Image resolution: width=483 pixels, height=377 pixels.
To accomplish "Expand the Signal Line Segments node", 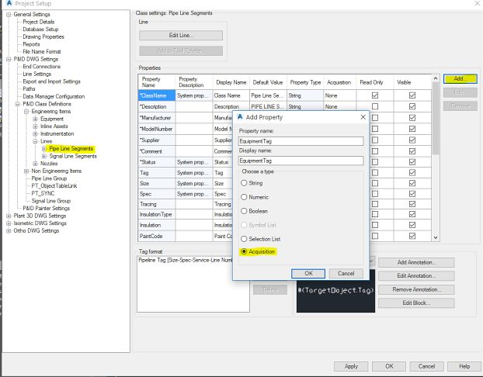I will (x=44, y=156).
